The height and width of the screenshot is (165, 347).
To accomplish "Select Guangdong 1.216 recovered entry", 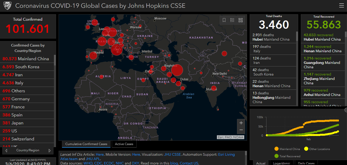I will click(323, 63).
